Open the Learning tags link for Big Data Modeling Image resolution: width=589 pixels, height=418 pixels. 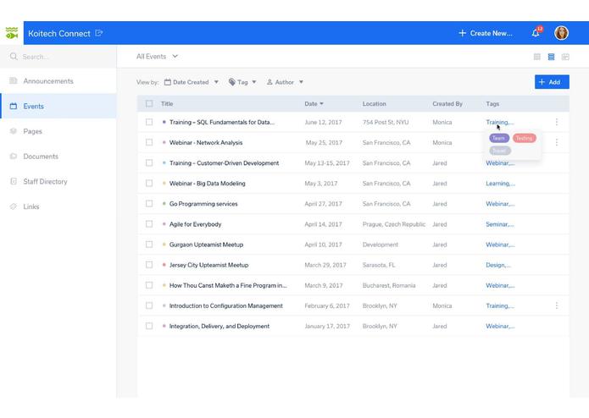500,183
